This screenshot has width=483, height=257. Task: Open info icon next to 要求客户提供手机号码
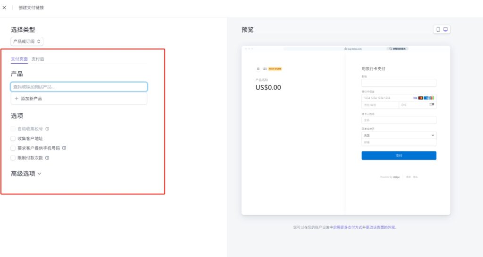[x=64, y=148]
